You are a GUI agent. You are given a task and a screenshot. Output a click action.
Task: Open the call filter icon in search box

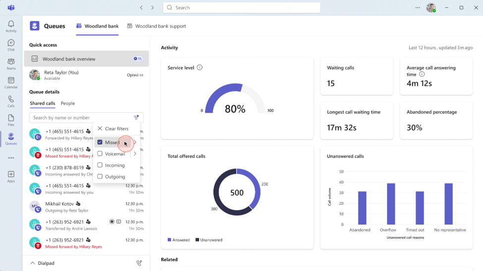click(136, 118)
